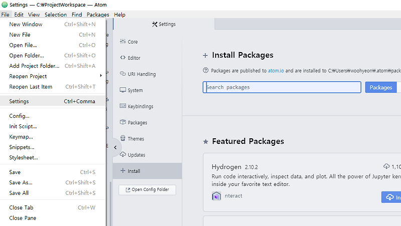Viewport: 401px width, 226px height.
Task: Follow the atom.io link
Action: [x=276, y=71]
